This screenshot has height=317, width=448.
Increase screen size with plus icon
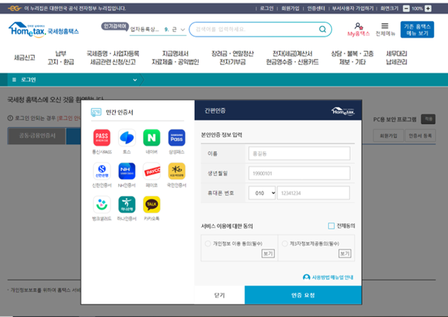tap(428, 9)
